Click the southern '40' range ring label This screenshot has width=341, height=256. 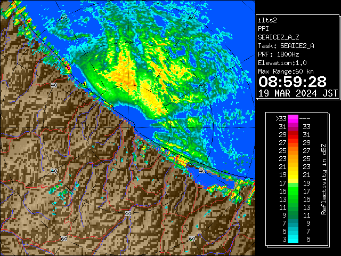pos(128,213)
